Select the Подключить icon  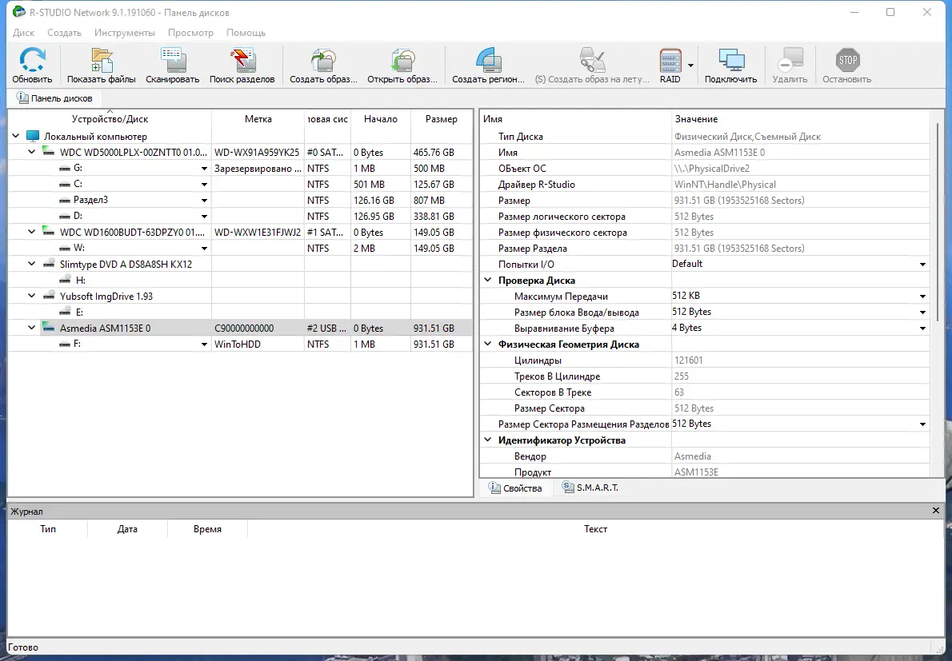(731, 60)
